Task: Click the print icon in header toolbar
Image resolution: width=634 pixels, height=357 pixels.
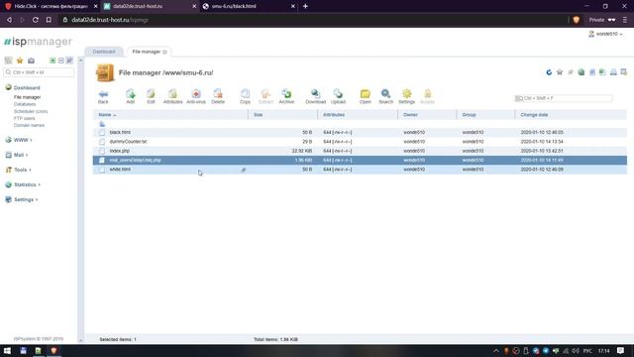Action: point(613,72)
